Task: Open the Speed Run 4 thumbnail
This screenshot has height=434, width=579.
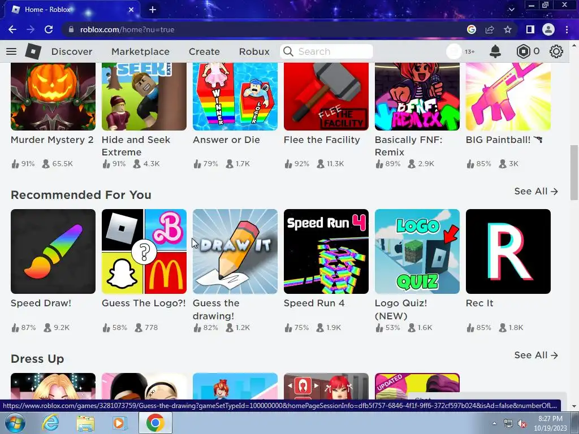Action: click(326, 251)
